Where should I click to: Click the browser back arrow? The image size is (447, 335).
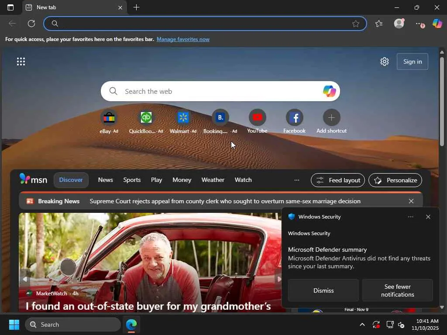click(x=12, y=24)
